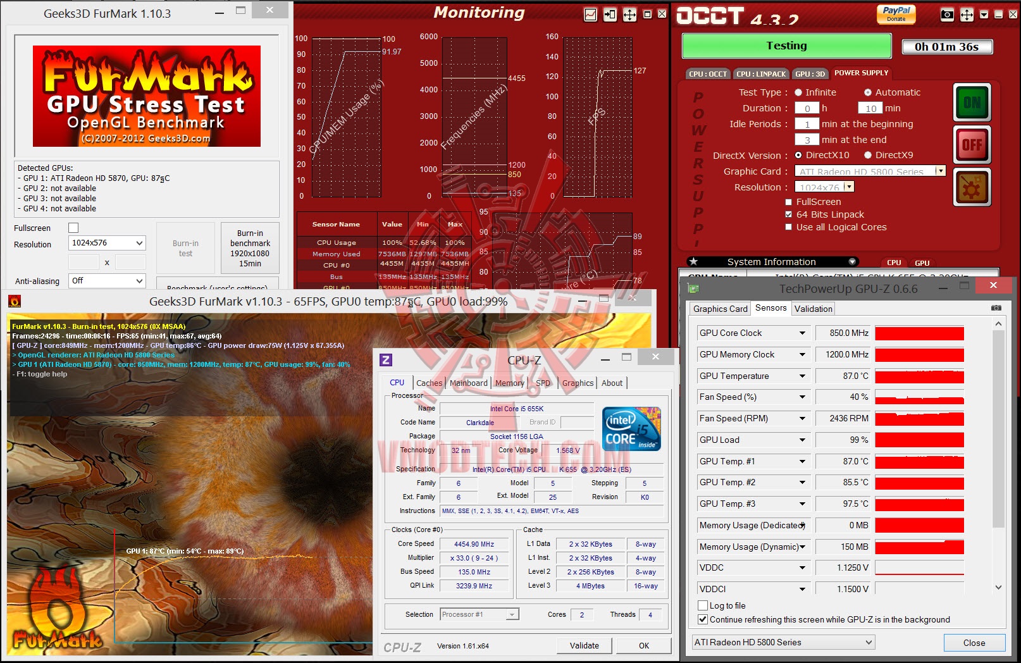Select the Infinite test type radio button
The height and width of the screenshot is (663, 1021).
click(798, 92)
